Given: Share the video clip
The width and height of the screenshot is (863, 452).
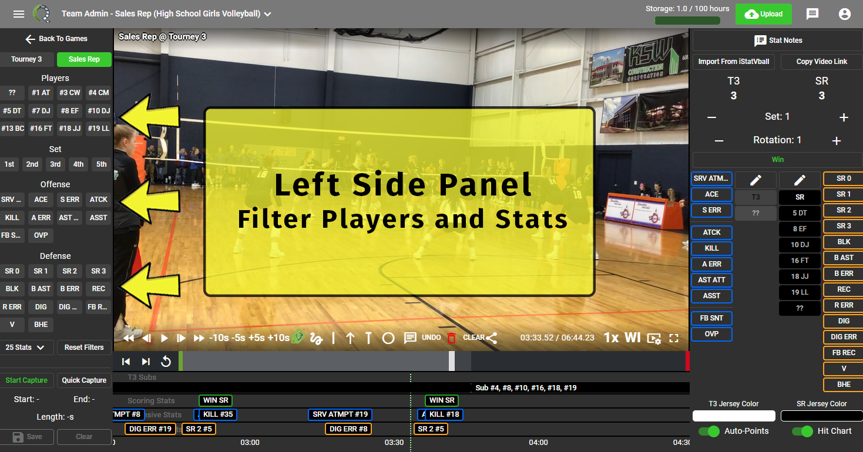Looking at the screenshot, I should pos(492,338).
